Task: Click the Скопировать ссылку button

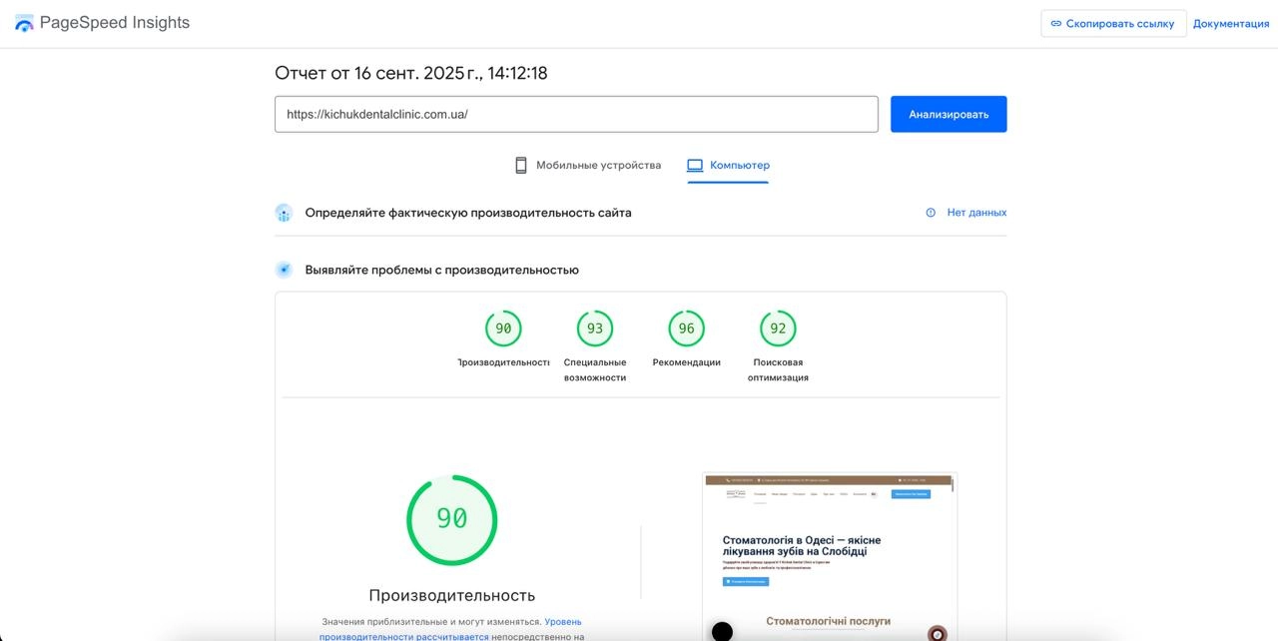Action: pyautogui.click(x=1113, y=23)
